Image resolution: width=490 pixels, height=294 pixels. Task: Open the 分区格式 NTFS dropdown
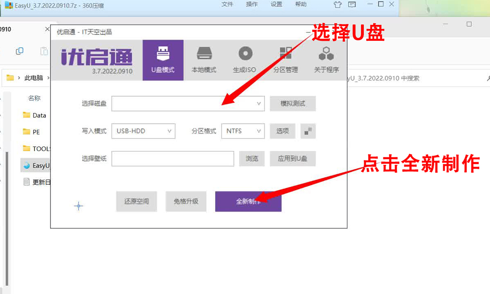click(x=243, y=131)
